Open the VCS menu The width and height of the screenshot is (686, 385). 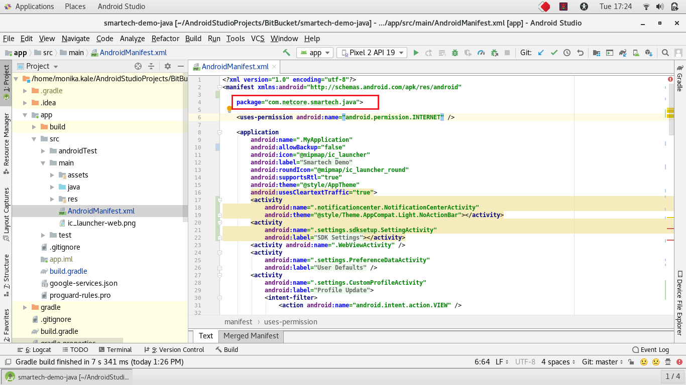(x=258, y=39)
